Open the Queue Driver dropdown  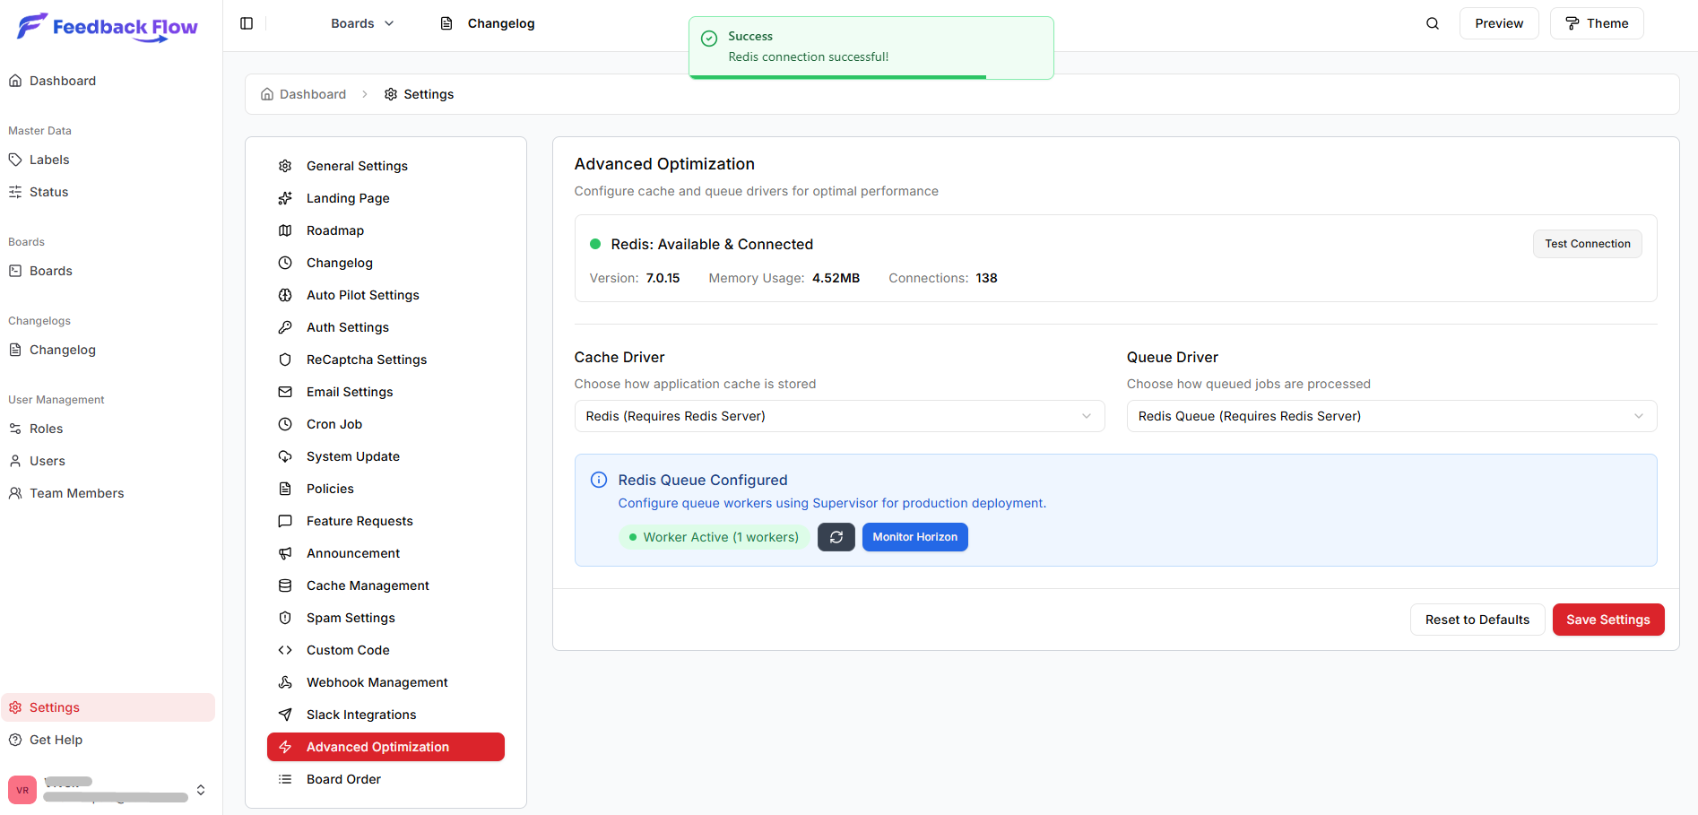[x=1390, y=416]
